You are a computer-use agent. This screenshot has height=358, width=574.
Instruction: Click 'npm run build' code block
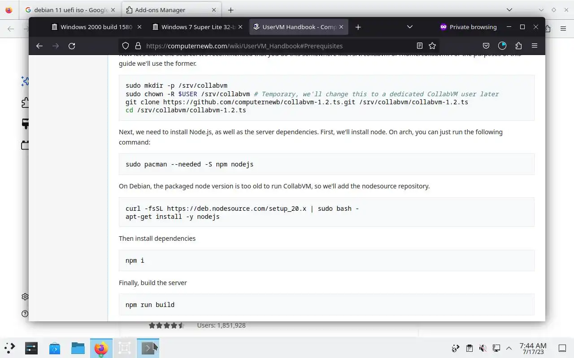[326, 305]
